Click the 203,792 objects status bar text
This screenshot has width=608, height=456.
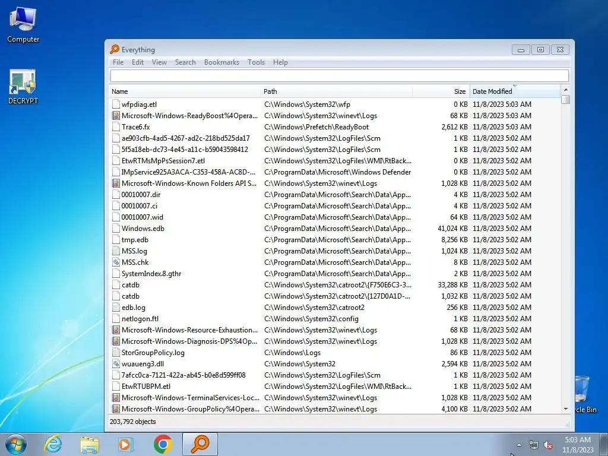[132, 422]
